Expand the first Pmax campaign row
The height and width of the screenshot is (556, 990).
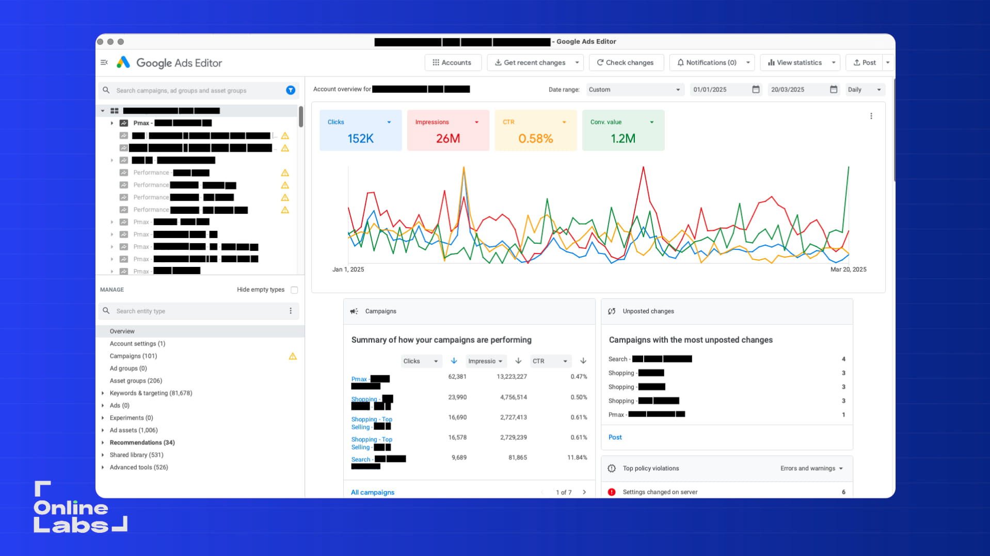coord(112,123)
